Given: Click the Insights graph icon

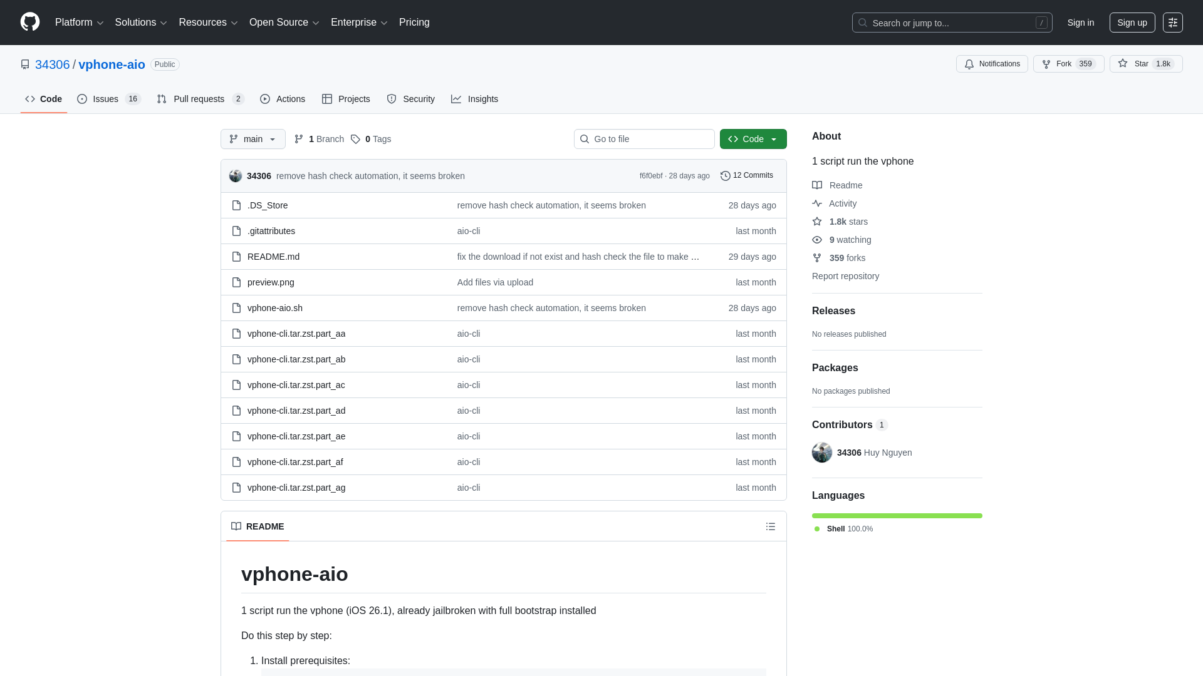Looking at the screenshot, I should pos(456,99).
